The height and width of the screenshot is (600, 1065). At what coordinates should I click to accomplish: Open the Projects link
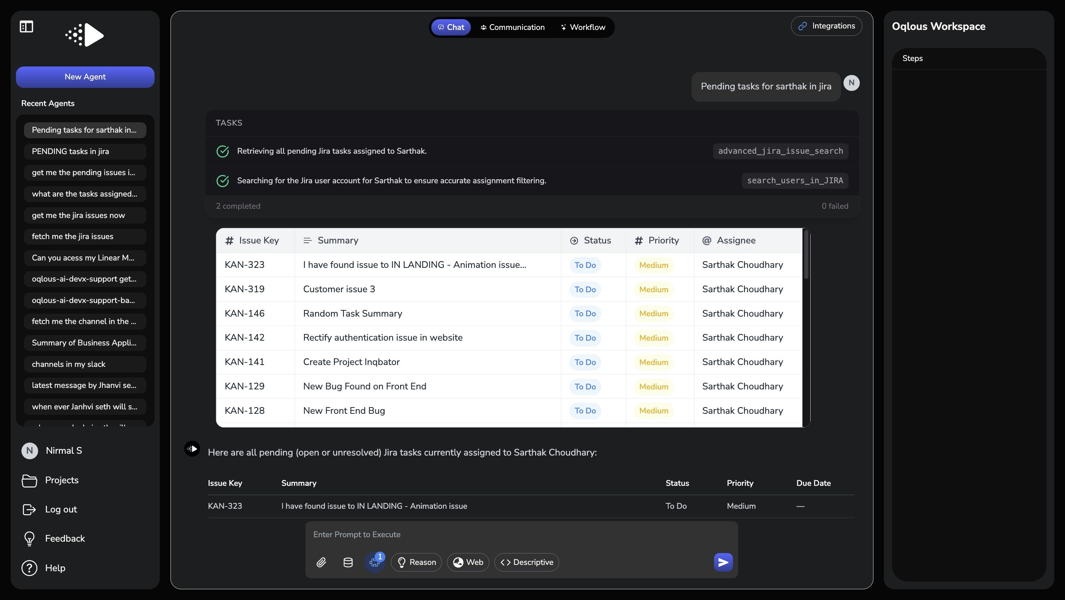click(x=62, y=480)
